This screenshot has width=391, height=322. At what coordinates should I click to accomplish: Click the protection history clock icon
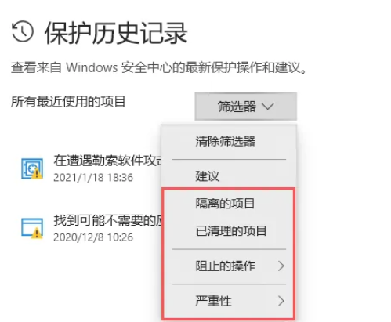[23, 31]
